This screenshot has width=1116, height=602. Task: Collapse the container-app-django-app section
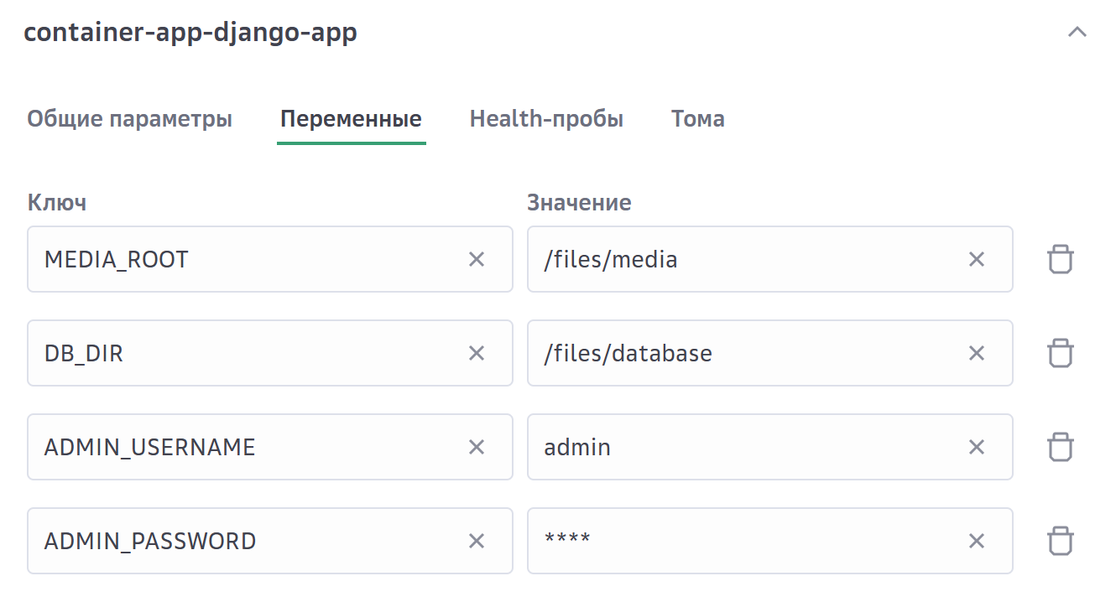click(1077, 33)
